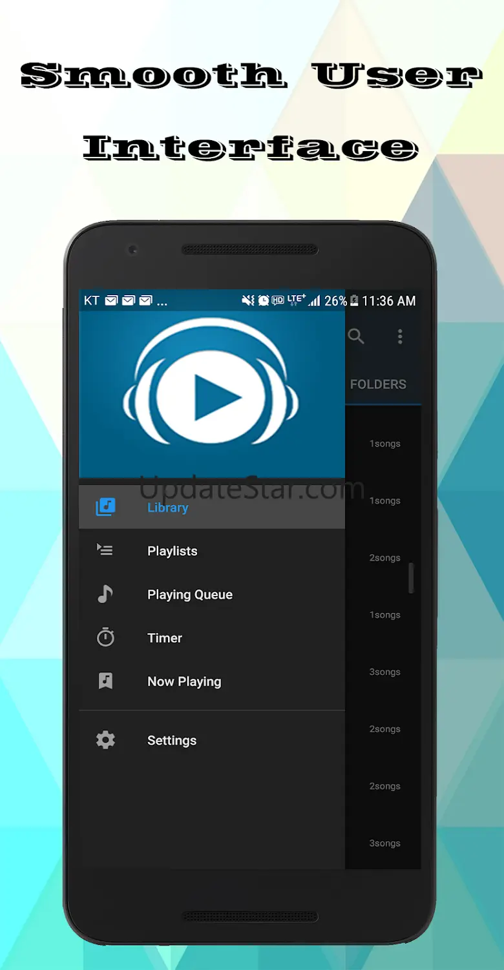Tap the muted sound status icon
Viewport: 504px width, 970px height.
(x=248, y=300)
